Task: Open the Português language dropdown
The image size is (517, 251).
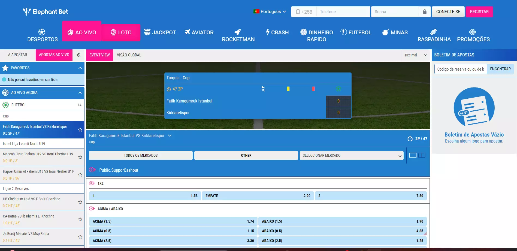Action: [x=270, y=11]
